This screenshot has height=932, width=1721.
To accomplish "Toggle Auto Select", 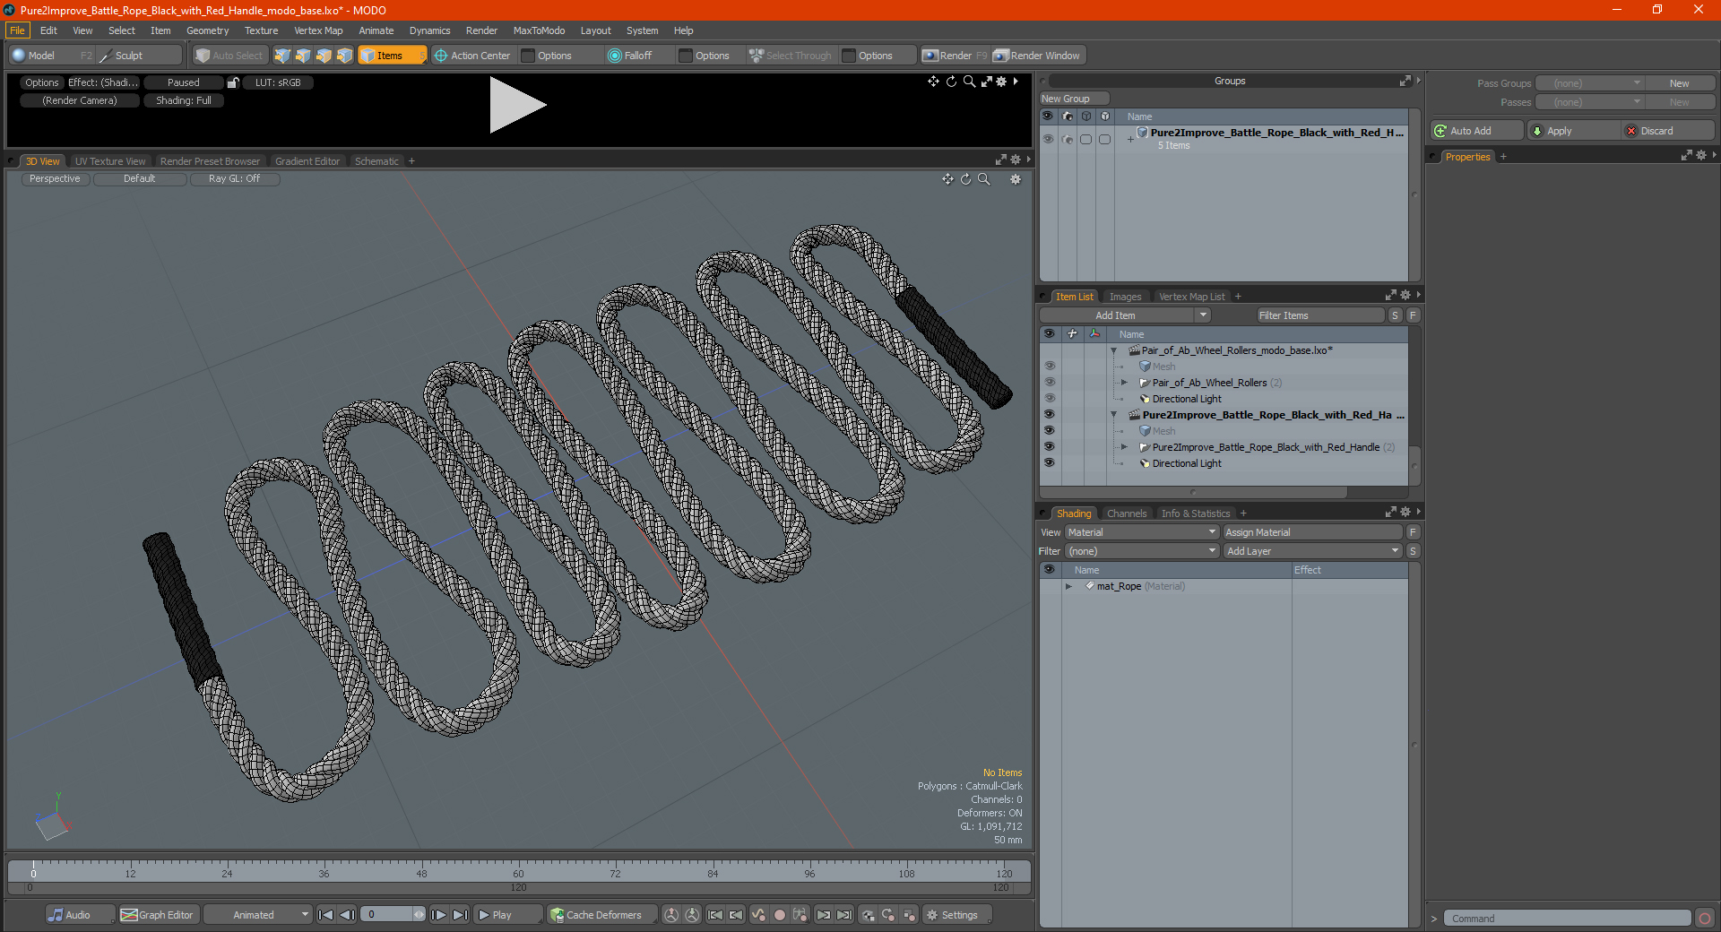I will tap(229, 56).
